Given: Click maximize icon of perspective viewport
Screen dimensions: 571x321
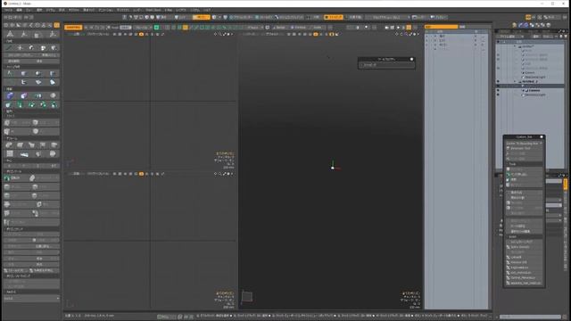Looking at the screenshot, I should [410, 34].
